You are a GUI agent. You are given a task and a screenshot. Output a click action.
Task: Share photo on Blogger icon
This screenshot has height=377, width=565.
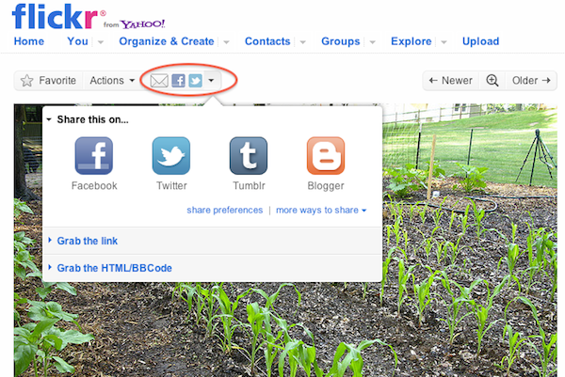point(326,155)
